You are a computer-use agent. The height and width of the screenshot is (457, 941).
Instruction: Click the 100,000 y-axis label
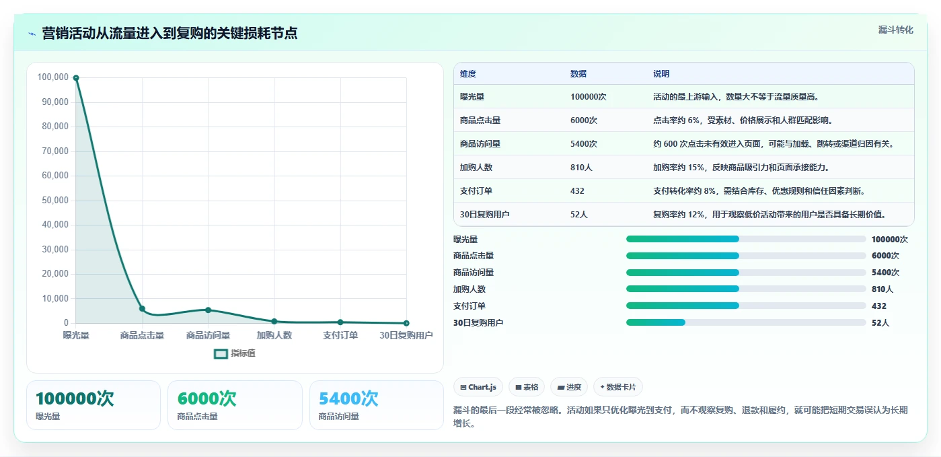coord(53,77)
